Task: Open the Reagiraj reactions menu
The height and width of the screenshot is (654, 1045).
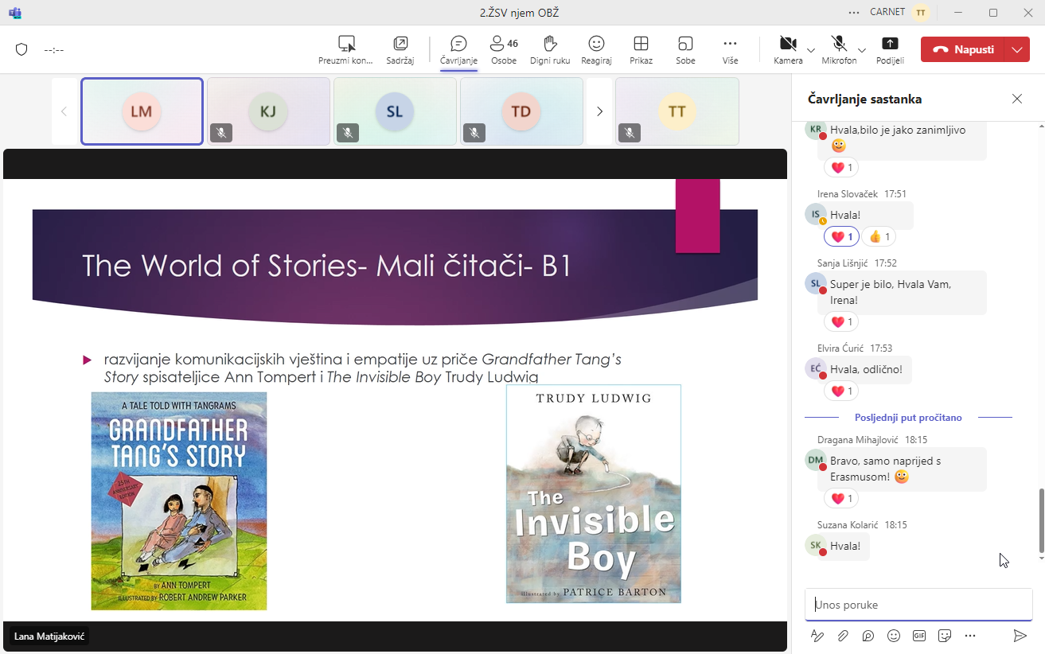Action: [596, 49]
